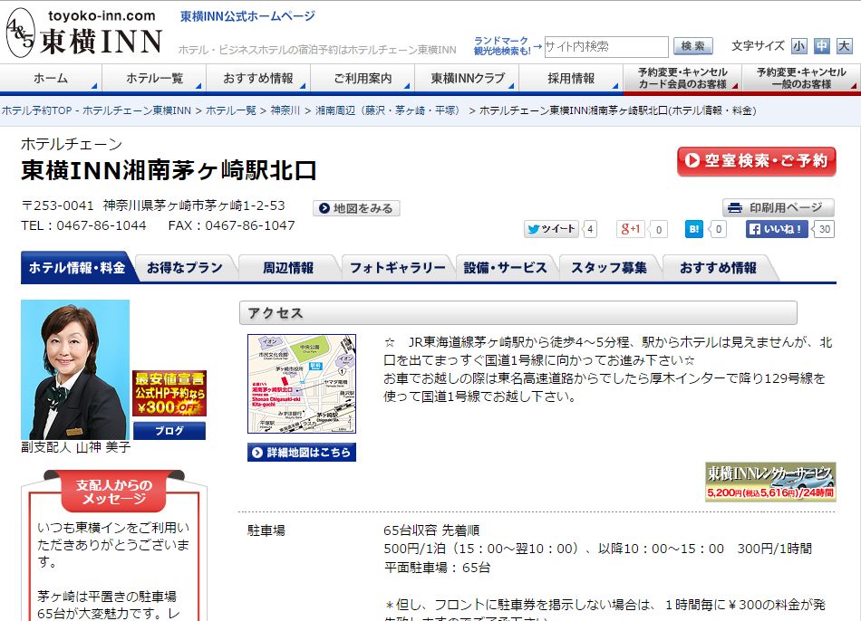This screenshot has width=861, height=621.
Task: Click the TEL：0467-86-1044 text
Action: tap(84, 225)
